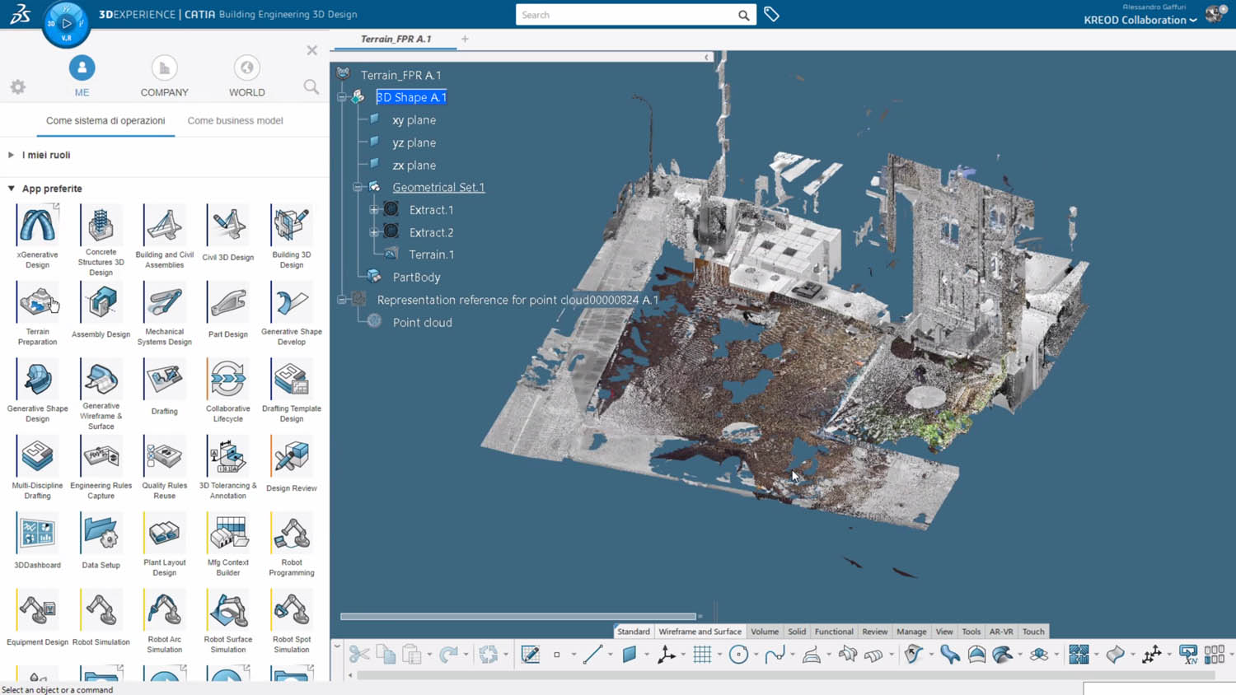The height and width of the screenshot is (695, 1236).
Task: Select Terrain.1 in the tree
Action: 431,254
